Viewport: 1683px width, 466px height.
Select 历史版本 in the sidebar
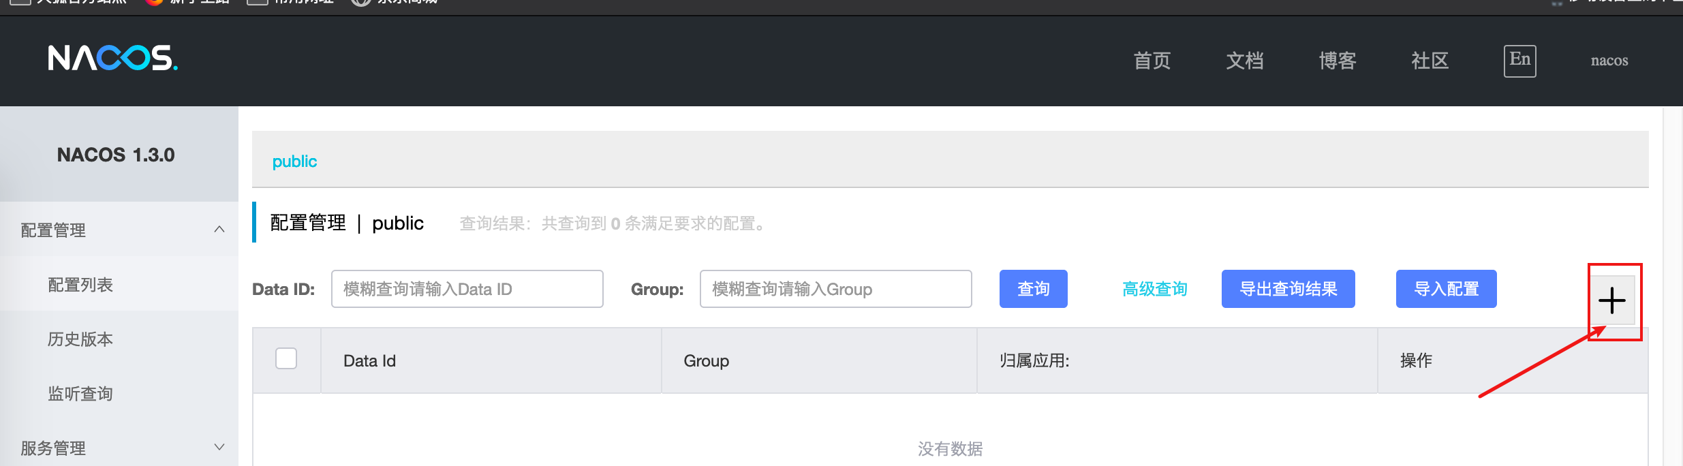(x=119, y=339)
